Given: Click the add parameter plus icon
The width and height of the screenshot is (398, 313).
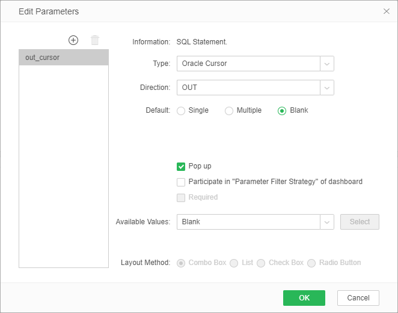Looking at the screenshot, I should point(73,40).
